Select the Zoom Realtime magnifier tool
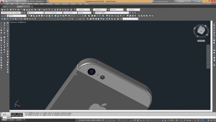This screenshot has height=122, width=216. click(x=47, y=10)
